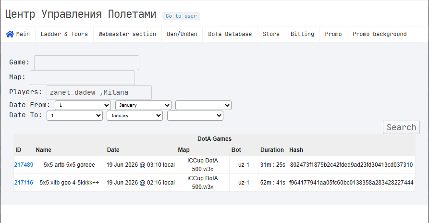Click iCCup DotA 500.w3x map in row 217489
The image size is (429, 223).
pos(203,165)
